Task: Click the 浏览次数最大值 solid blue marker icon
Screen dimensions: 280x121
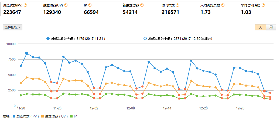Action: pyautogui.click(x=48, y=39)
